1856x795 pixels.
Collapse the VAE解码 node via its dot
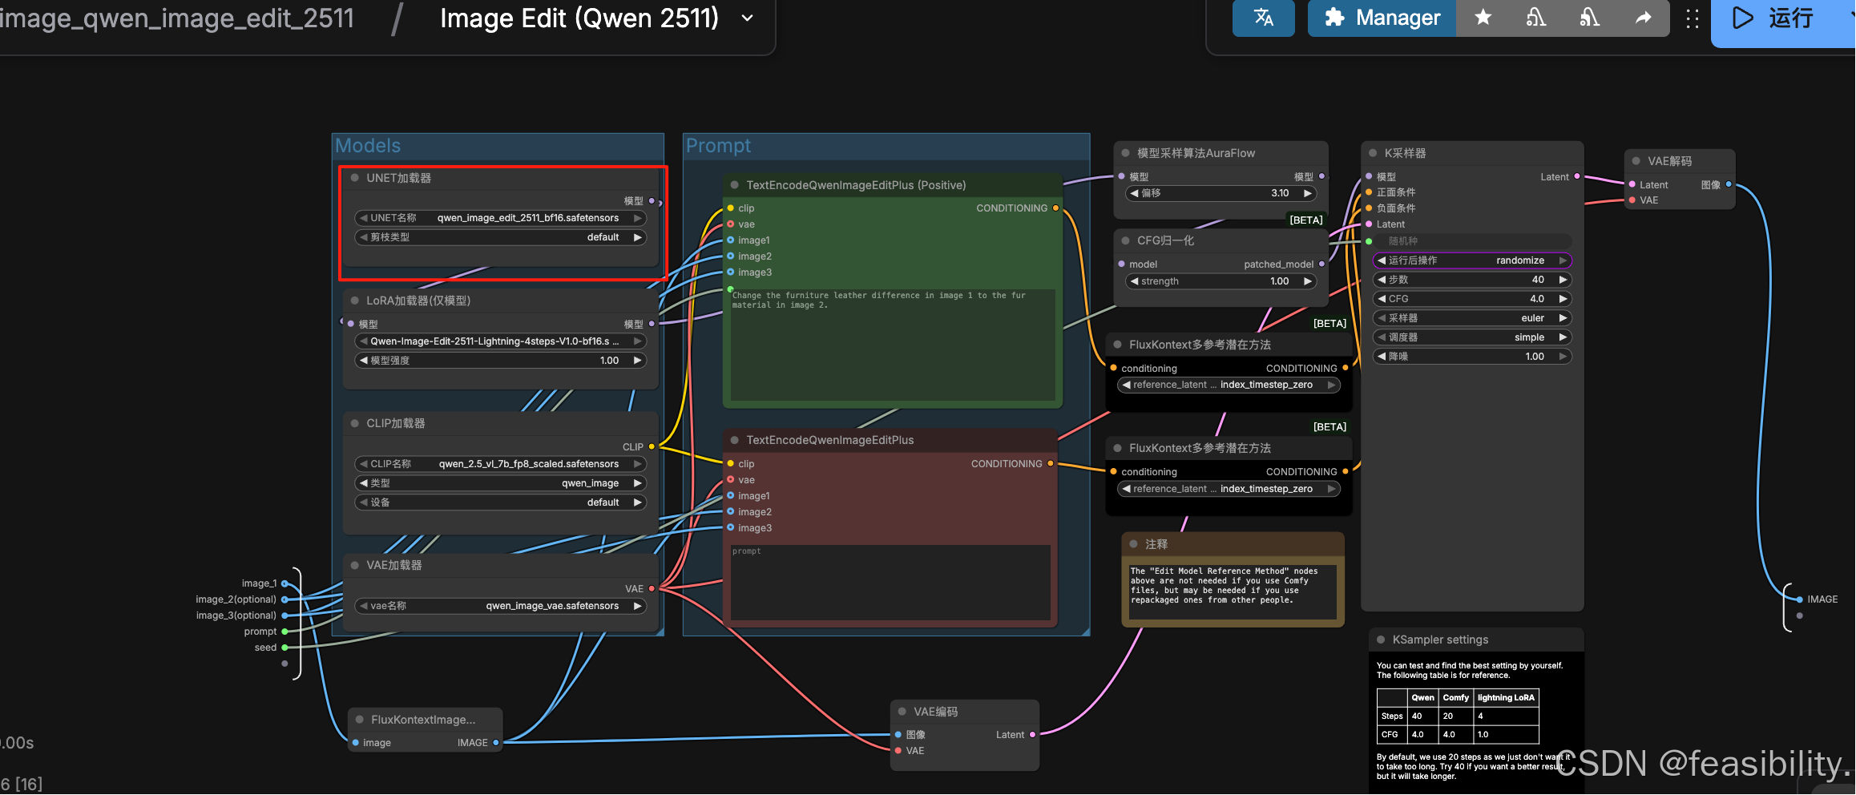1636,161
